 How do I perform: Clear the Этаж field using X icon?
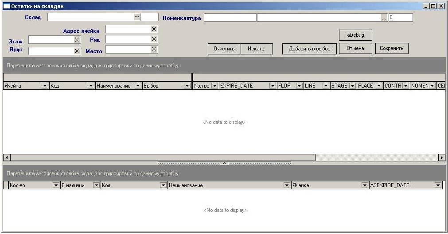click(x=77, y=40)
